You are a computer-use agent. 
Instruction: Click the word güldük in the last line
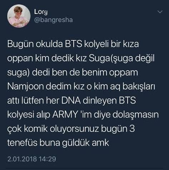pyautogui.click(x=76, y=143)
